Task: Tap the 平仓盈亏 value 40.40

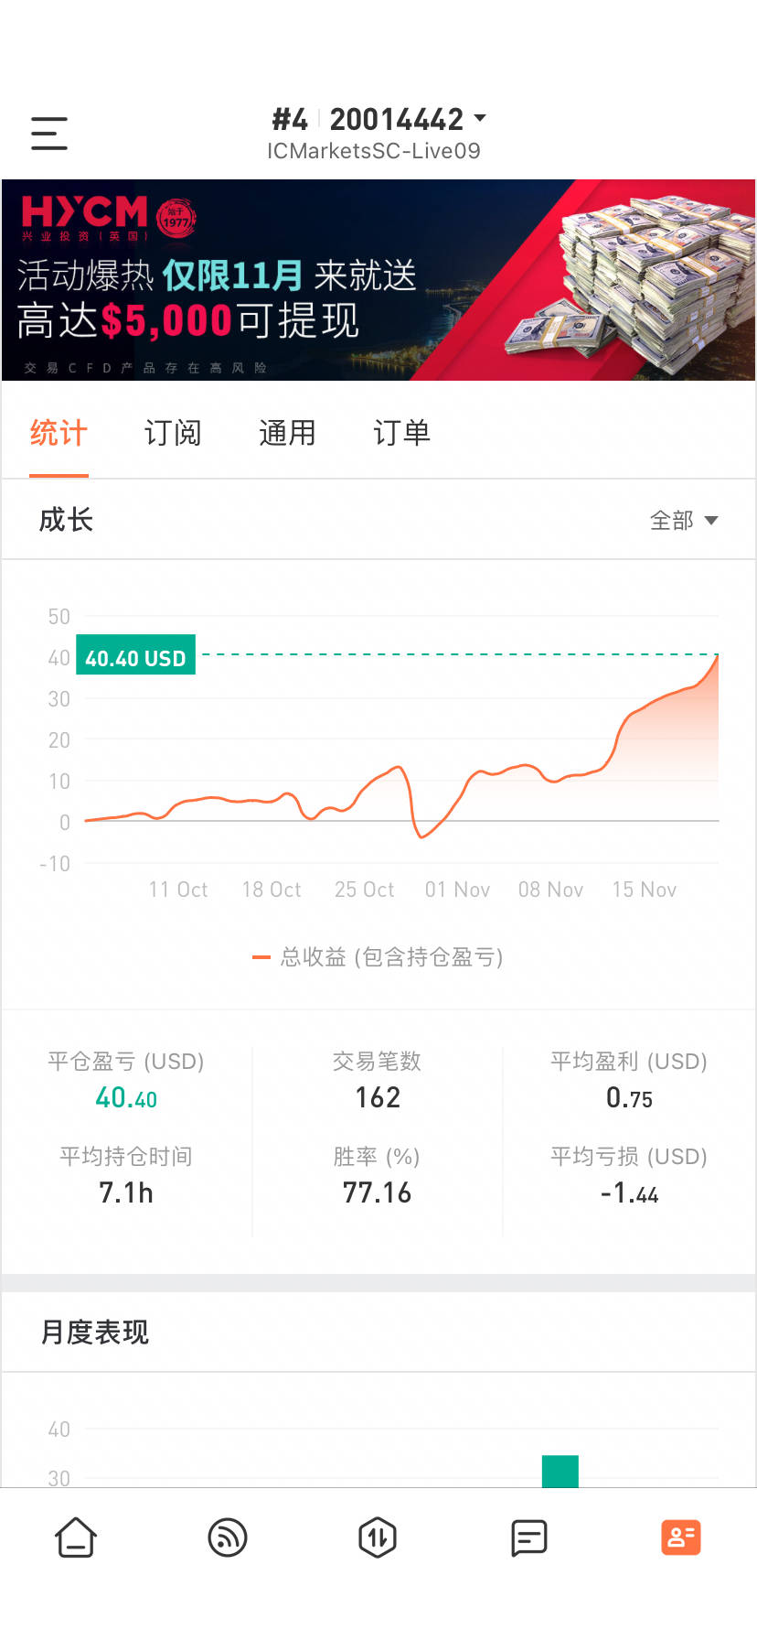Action: click(126, 1097)
